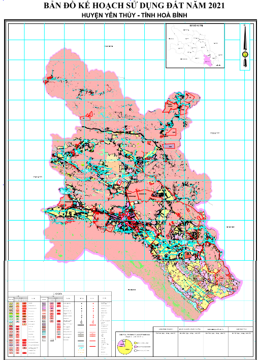Image resolution: width=259 pixels, height=360 pixels.
Task: Click the pie chart in the bottom panel
Action: pos(125,346)
